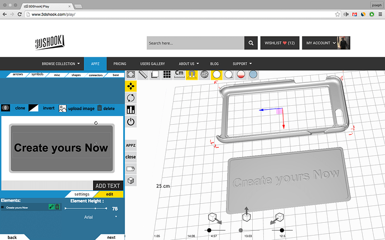The height and width of the screenshot is (240, 385).
Task: Click the green pencil edit element icon
Action: point(51,207)
